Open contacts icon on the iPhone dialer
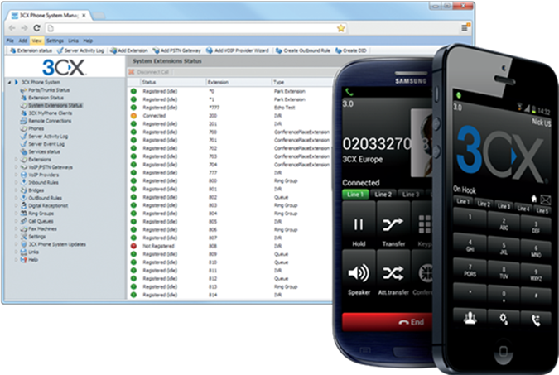The width and height of the screenshot is (559, 375). 470,317
